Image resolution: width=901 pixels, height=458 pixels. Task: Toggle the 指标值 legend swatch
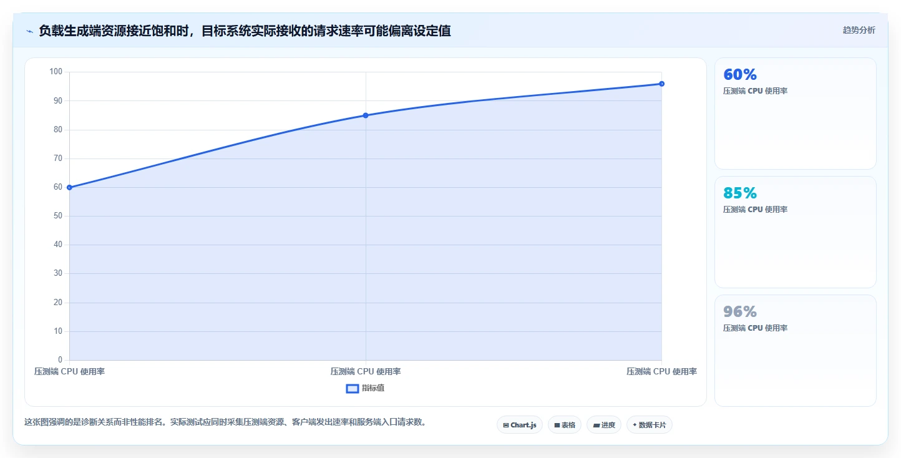click(x=353, y=388)
